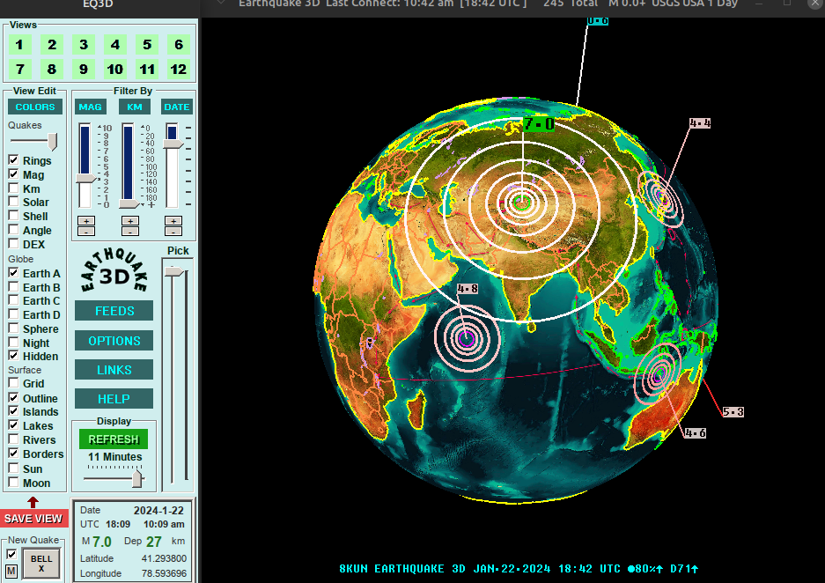Click the date filter slider handle
This screenshot has height=583, width=825.
point(173,144)
